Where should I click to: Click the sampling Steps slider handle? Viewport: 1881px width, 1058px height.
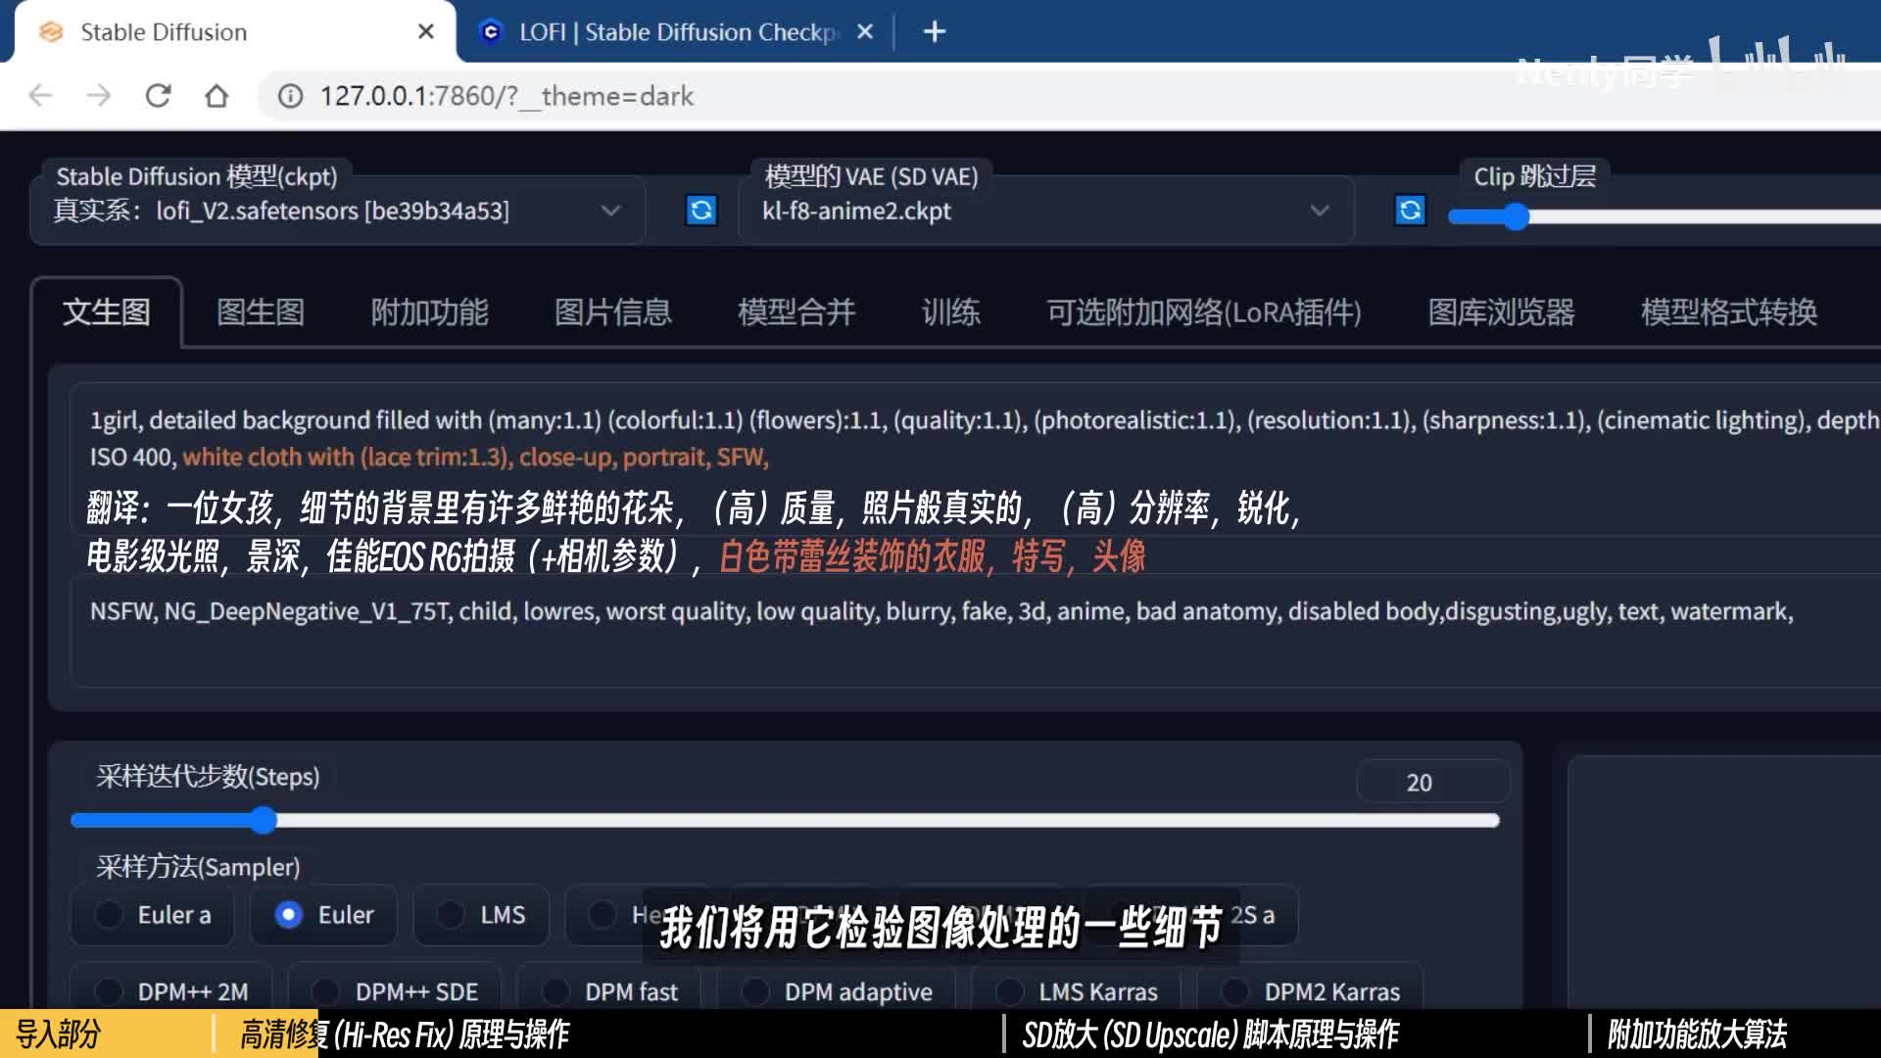(263, 820)
